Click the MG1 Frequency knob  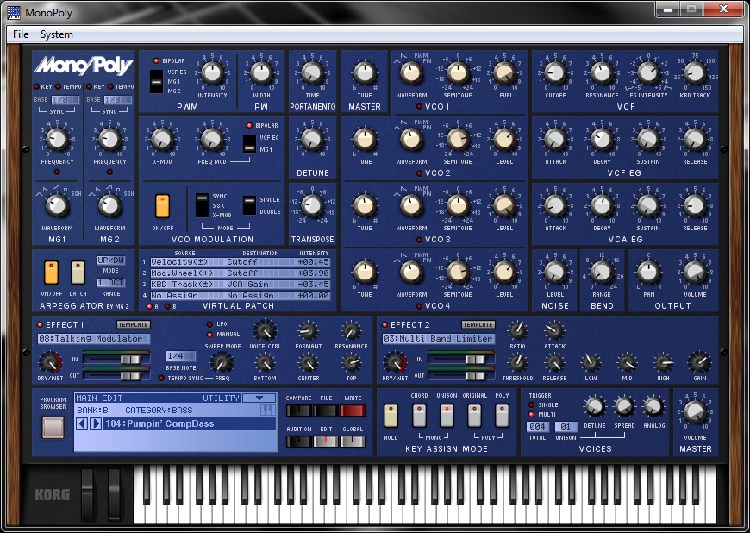57,140
